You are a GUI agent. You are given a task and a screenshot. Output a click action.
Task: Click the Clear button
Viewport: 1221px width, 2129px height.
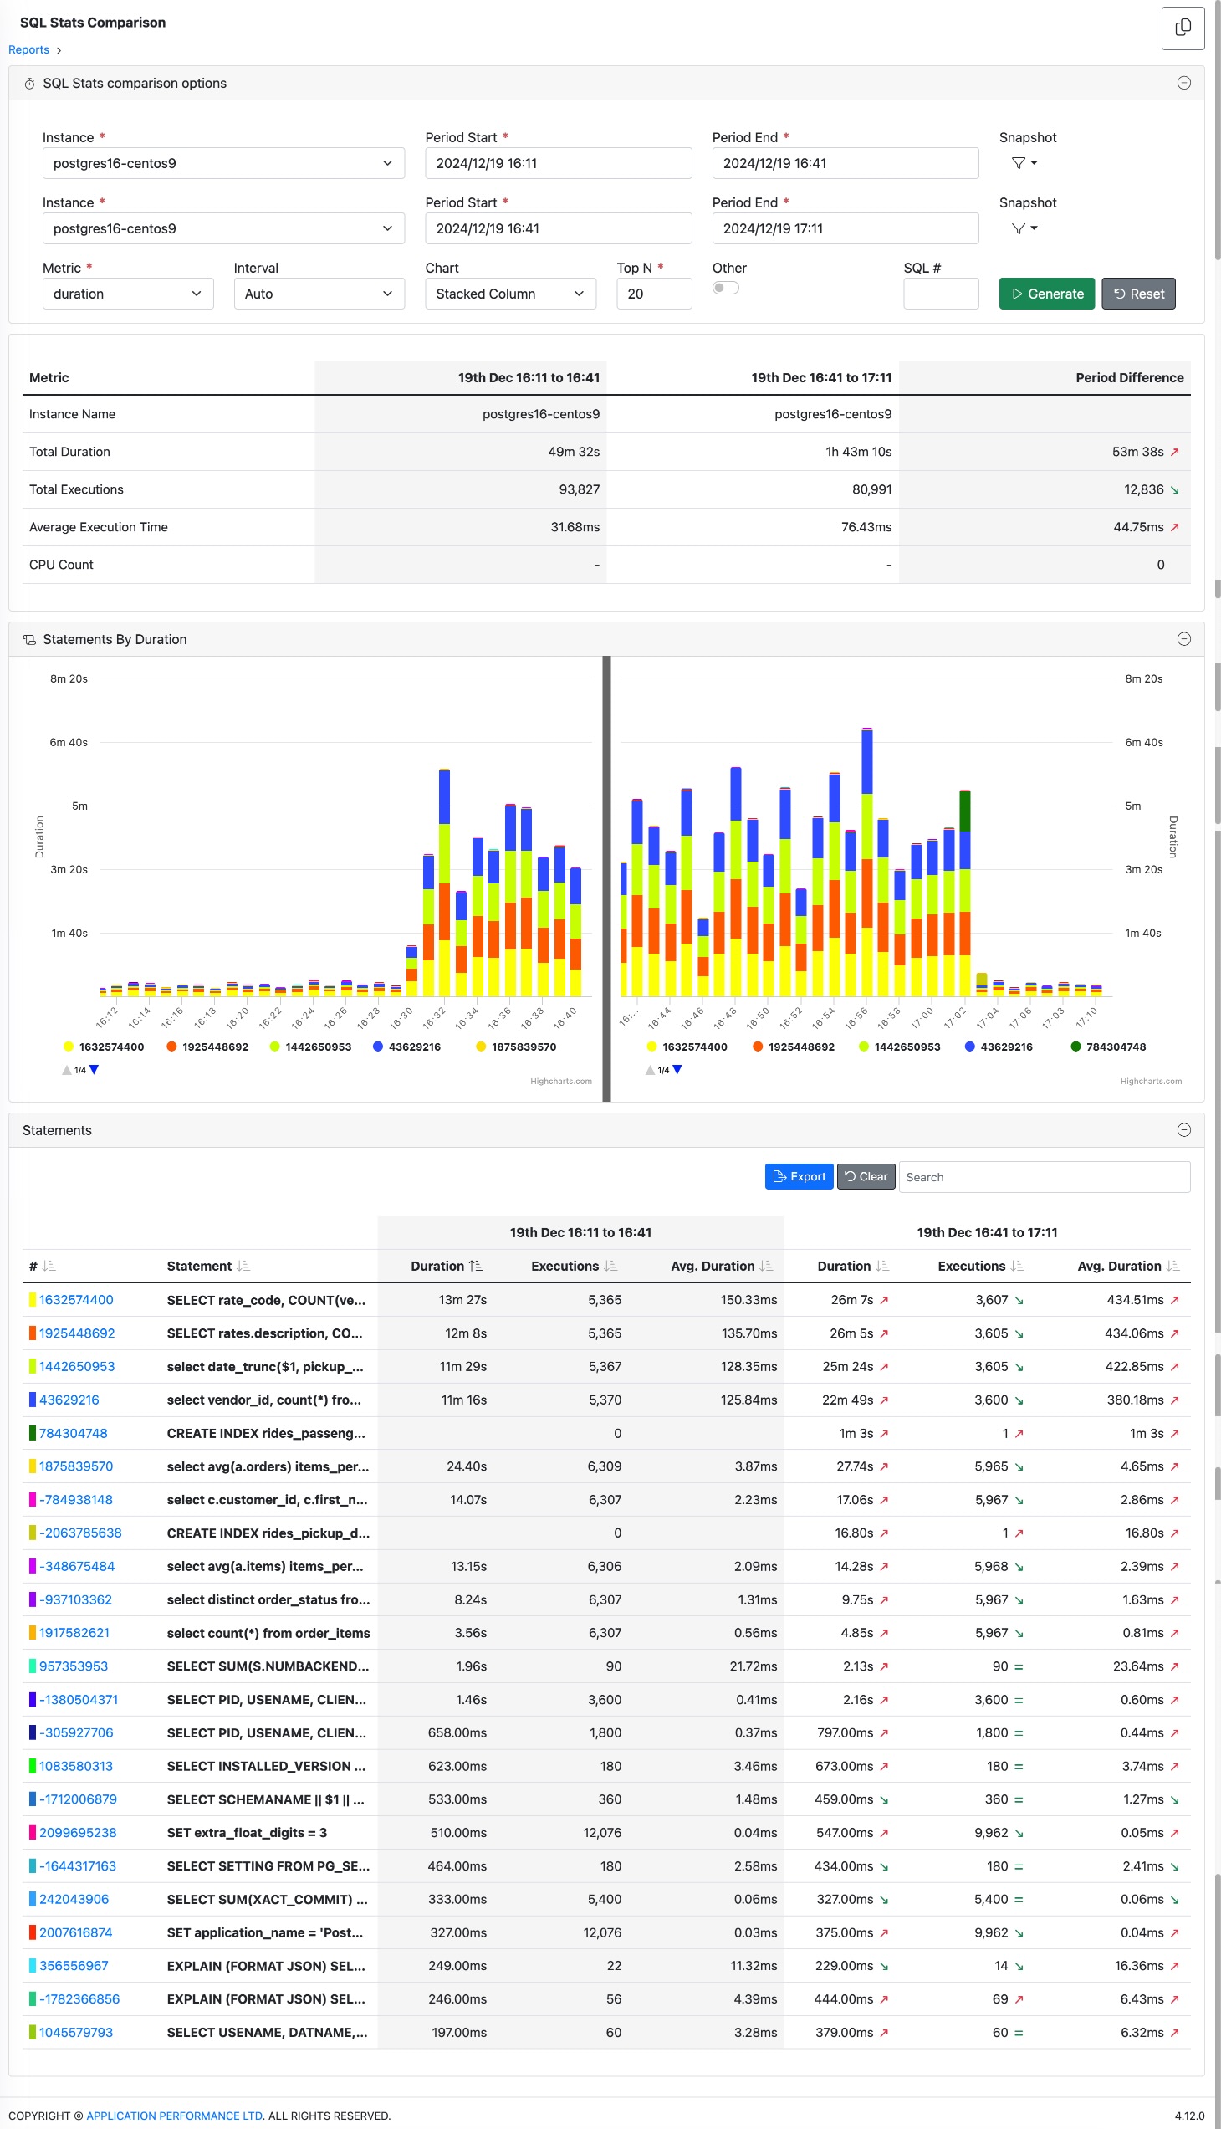[866, 1176]
